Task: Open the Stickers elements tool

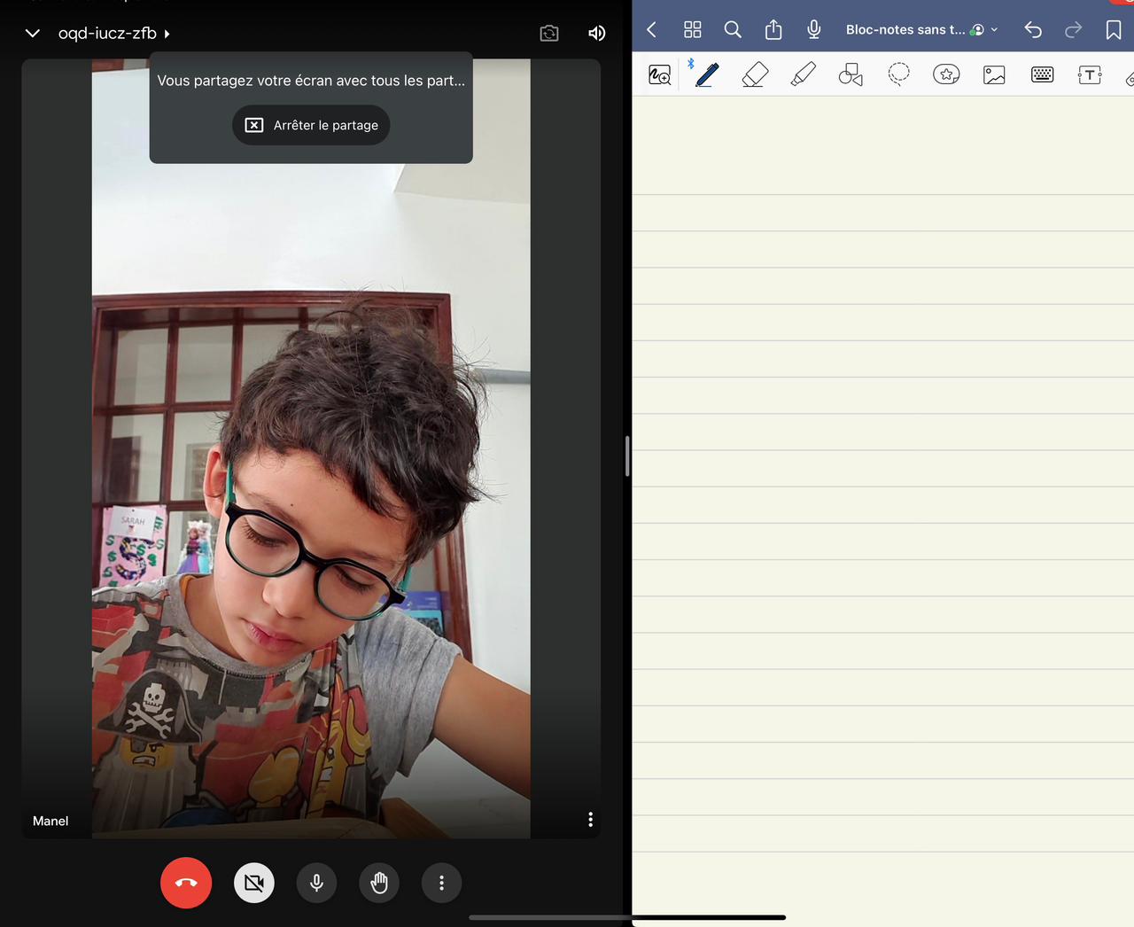Action: [946, 74]
